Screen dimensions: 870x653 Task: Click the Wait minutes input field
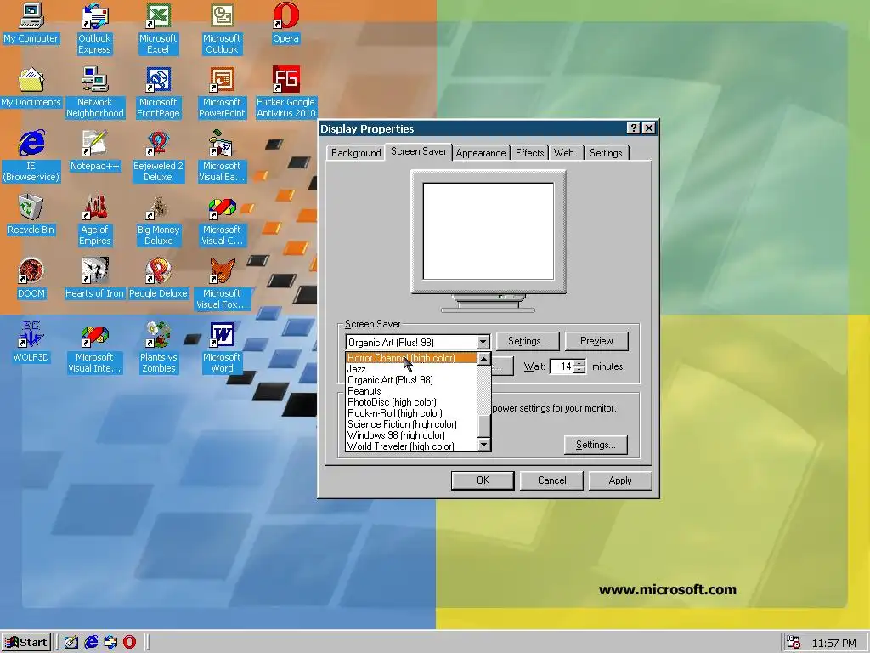pyautogui.click(x=562, y=366)
